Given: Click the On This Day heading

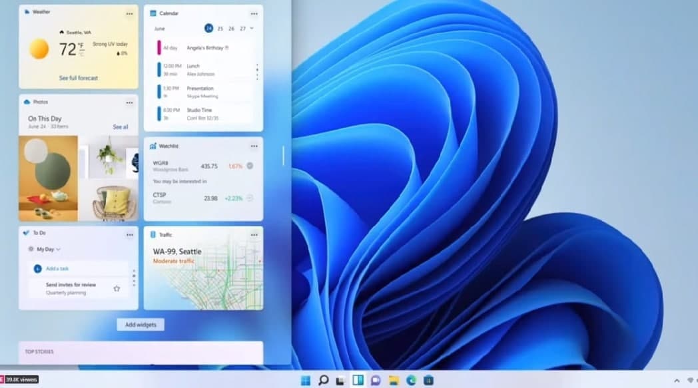Looking at the screenshot, I should (x=45, y=119).
